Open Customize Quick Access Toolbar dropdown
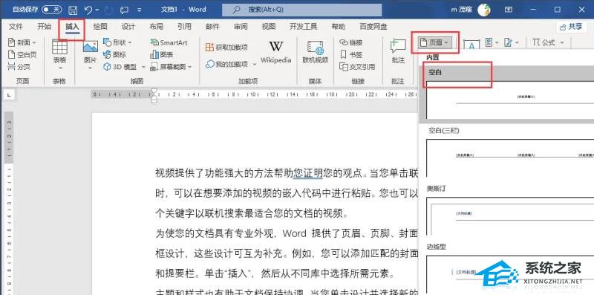 tap(140, 10)
